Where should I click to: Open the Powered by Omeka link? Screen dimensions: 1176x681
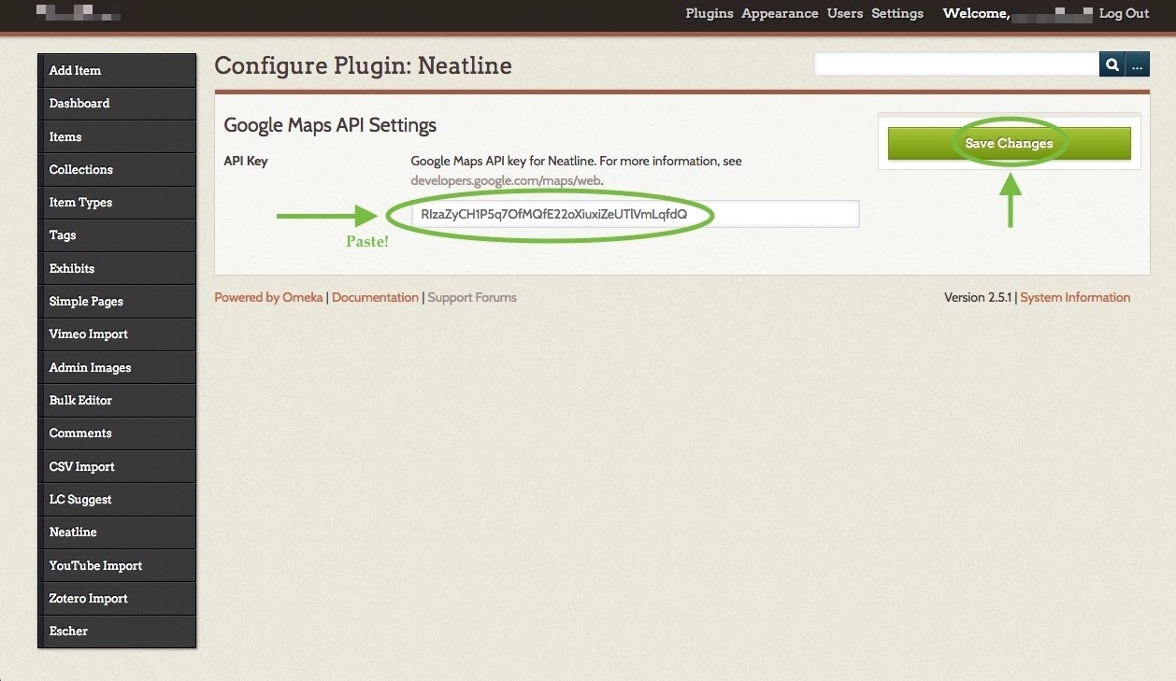tap(268, 297)
